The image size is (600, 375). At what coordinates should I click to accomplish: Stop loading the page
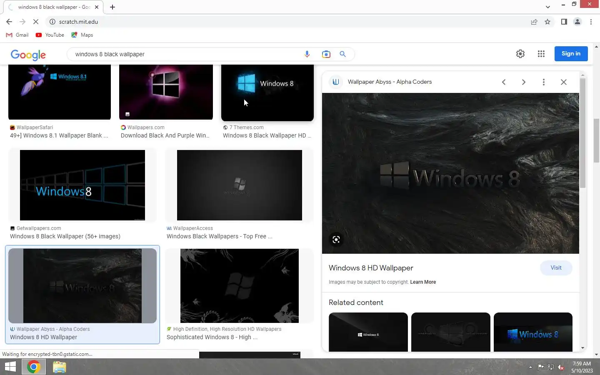click(36, 22)
